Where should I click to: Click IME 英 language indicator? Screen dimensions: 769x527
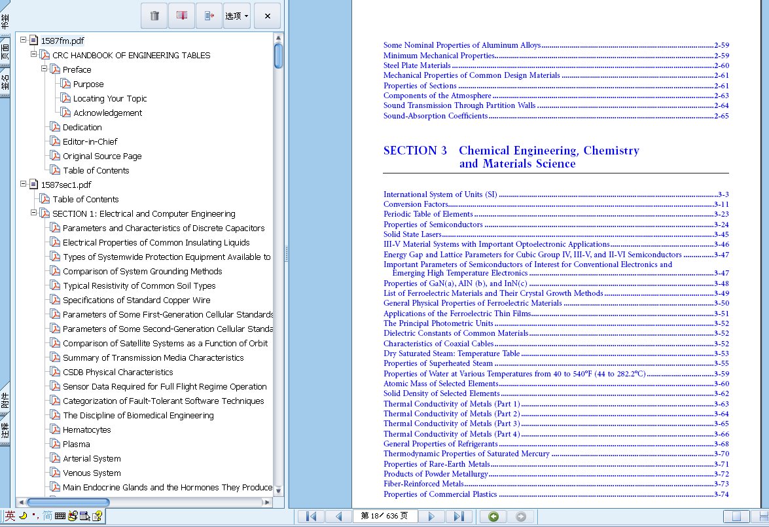coord(10,516)
